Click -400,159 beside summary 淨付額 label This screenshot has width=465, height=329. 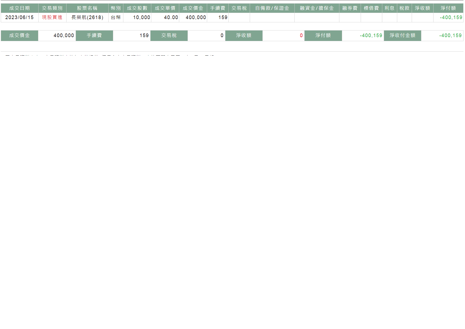click(371, 36)
